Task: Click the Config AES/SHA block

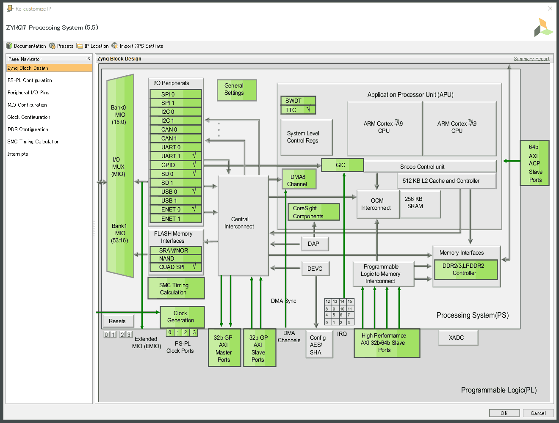Action: click(319, 345)
